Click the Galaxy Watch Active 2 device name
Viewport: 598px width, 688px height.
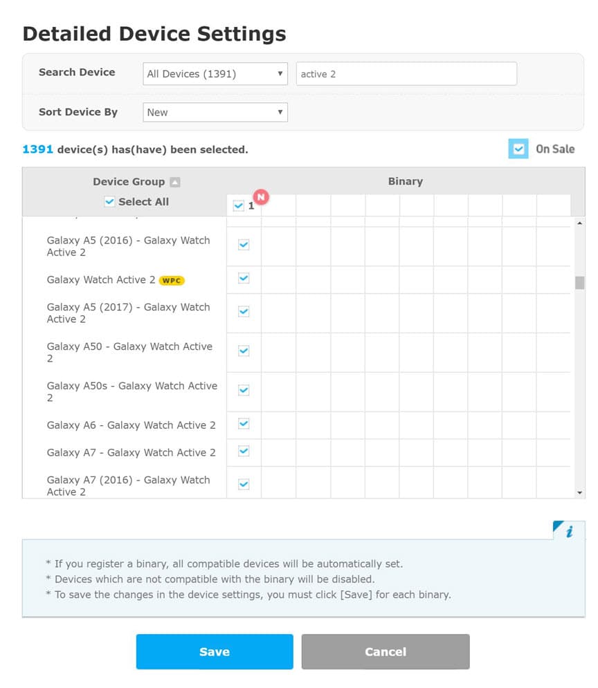pyautogui.click(x=101, y=280)
